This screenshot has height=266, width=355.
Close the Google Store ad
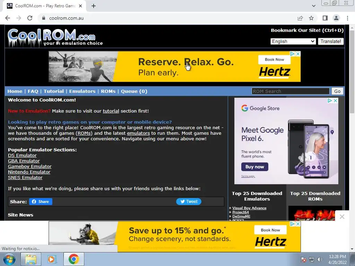tap(336, 101)
